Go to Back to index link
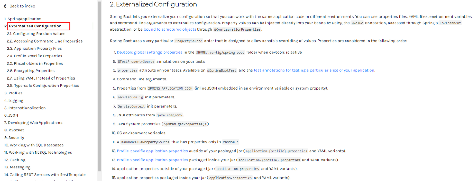This screenshot has height=184, width=474. click(x=22, y=6)
